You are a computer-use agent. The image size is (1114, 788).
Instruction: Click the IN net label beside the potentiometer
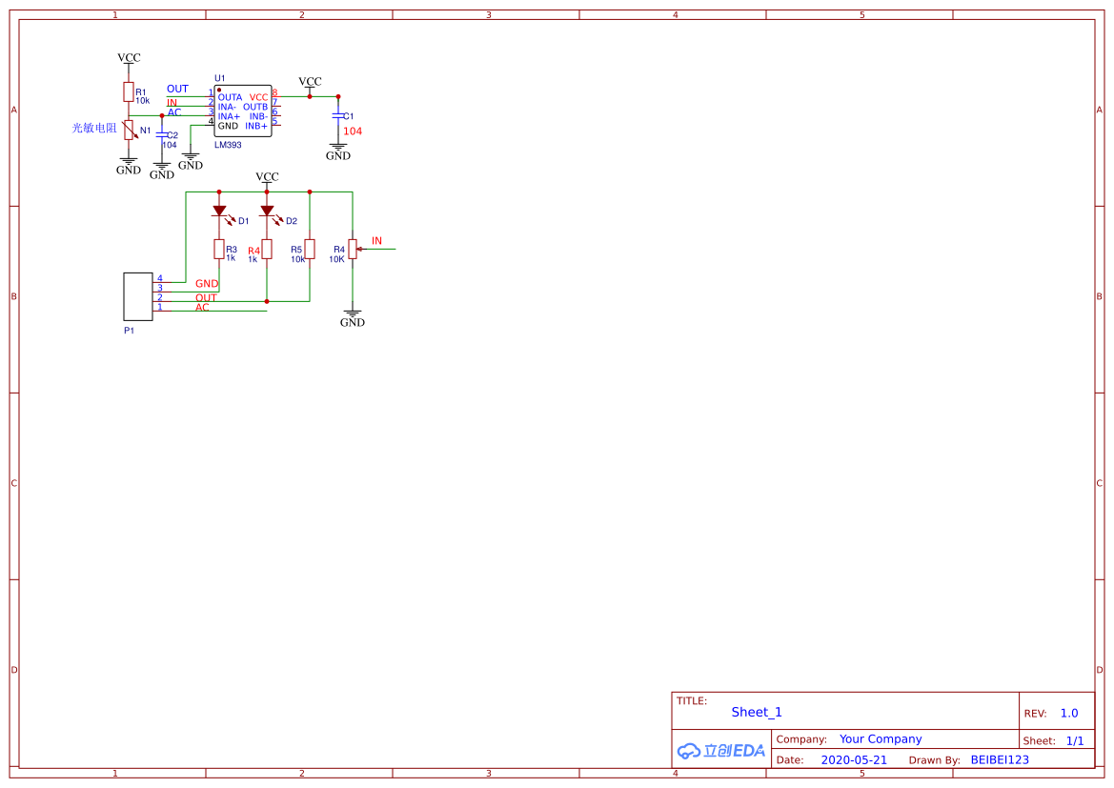(376, 241)
